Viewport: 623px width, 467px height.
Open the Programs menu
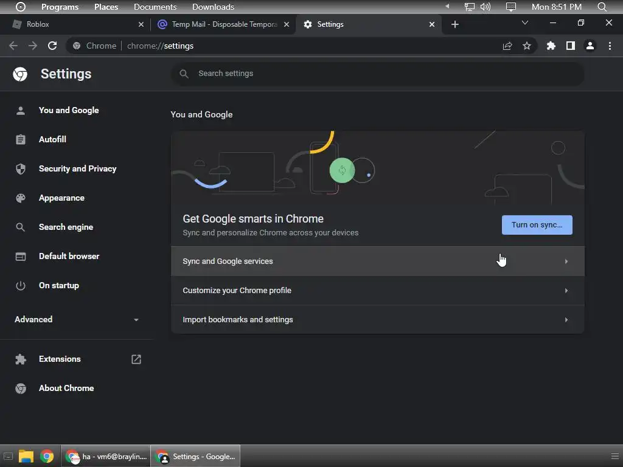click(60, 7)
